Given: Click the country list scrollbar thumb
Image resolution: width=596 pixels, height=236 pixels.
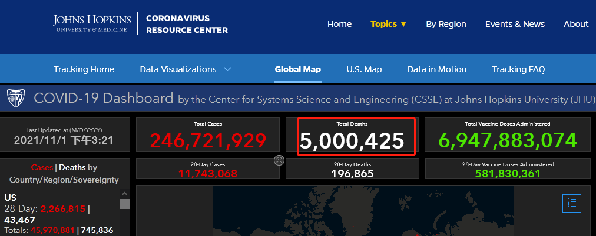Looking at the screenshot, I should click(124, 204).
